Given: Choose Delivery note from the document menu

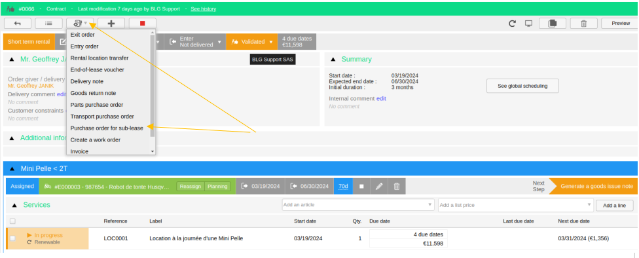Looking at the screenshot, I should tap(87, 81).
